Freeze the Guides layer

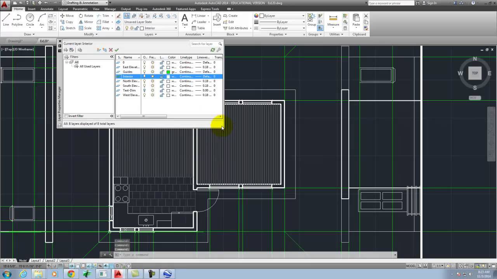pos(152,72)
